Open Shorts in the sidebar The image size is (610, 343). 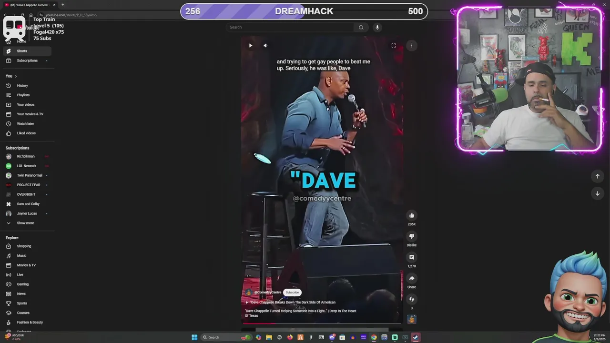(27, 51)
